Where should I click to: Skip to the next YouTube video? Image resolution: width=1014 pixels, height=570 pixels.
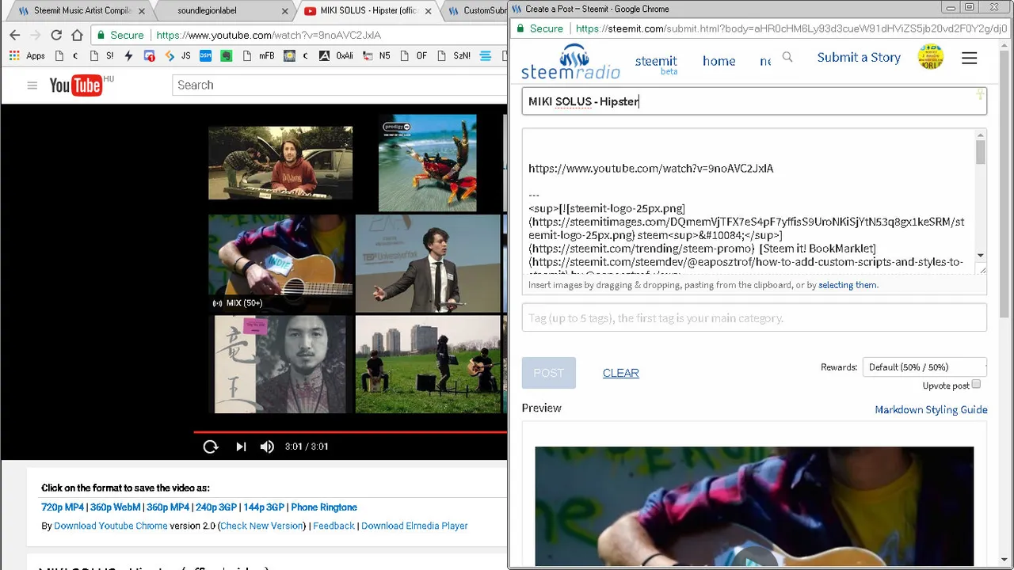coord(241,446)
